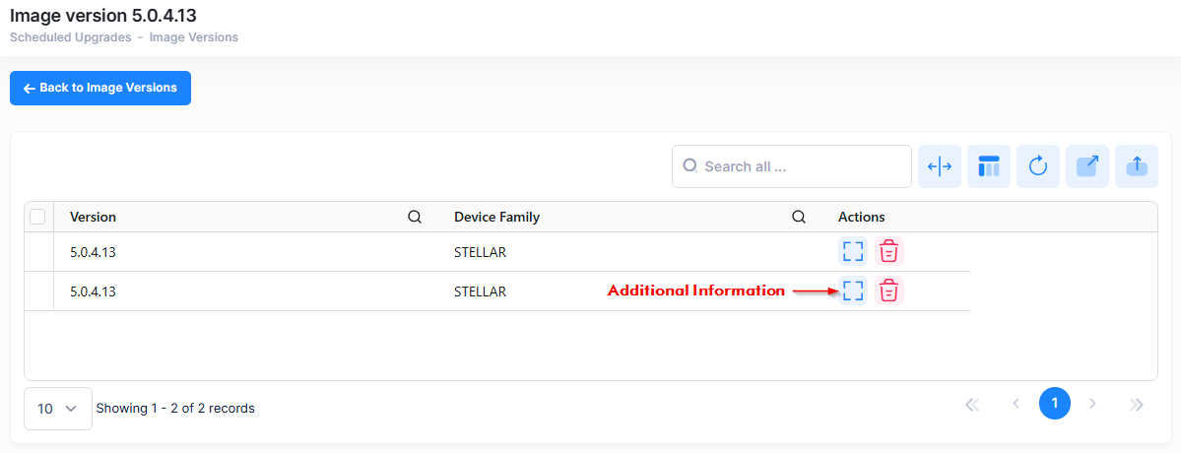Screen dimensions: 1181x453
Task: Search icon in Device Family column header
Action: tap(799, 217)
